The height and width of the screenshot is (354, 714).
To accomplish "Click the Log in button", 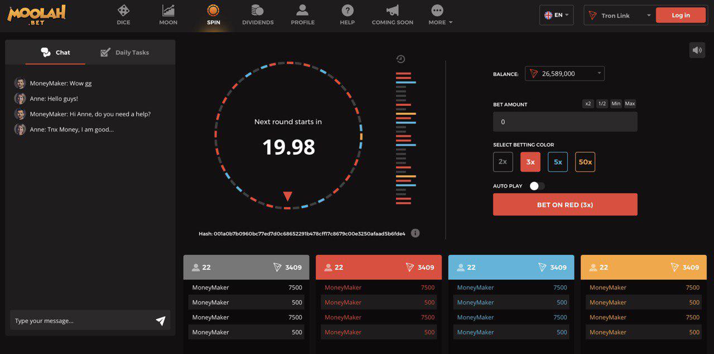I will (x=681, y=15).
